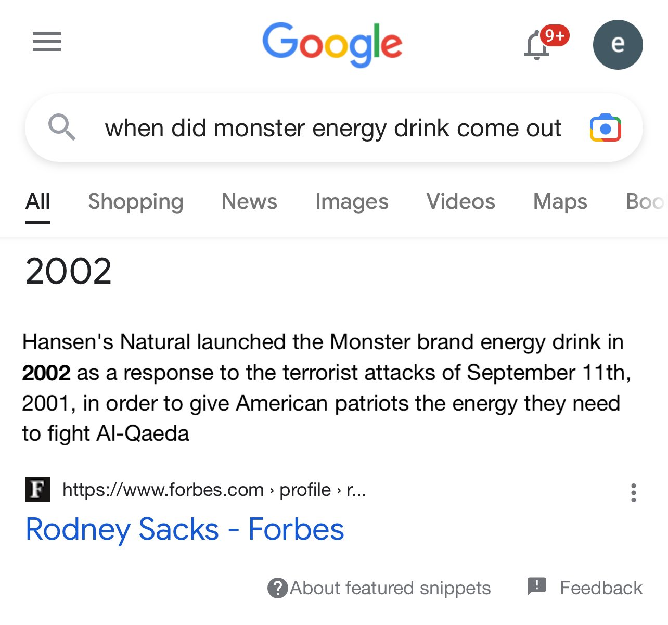The height and width of the screenshot is (625, 668).
Task: Open notifications bell with 9+ badge
Action: click(538, 46)
